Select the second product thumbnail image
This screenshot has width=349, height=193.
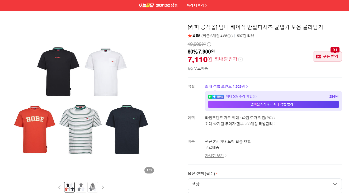(x=81, y=187)
